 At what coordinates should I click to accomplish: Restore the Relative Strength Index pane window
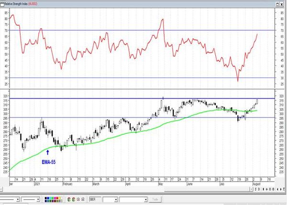277,4
